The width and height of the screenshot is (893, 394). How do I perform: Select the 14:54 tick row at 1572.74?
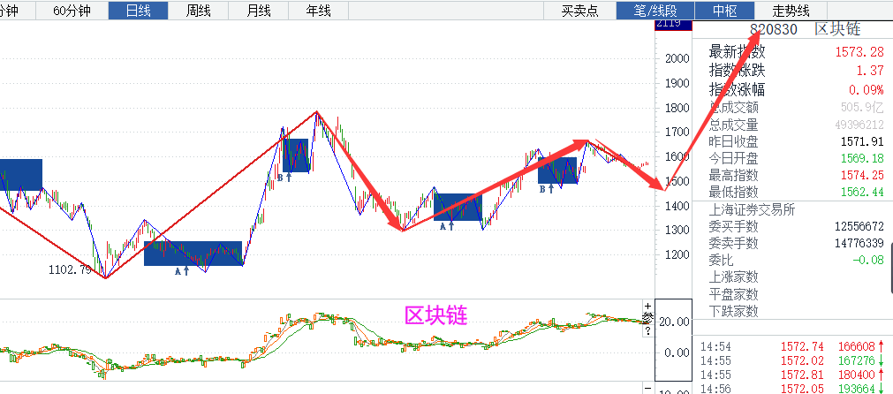coord(792,346)
